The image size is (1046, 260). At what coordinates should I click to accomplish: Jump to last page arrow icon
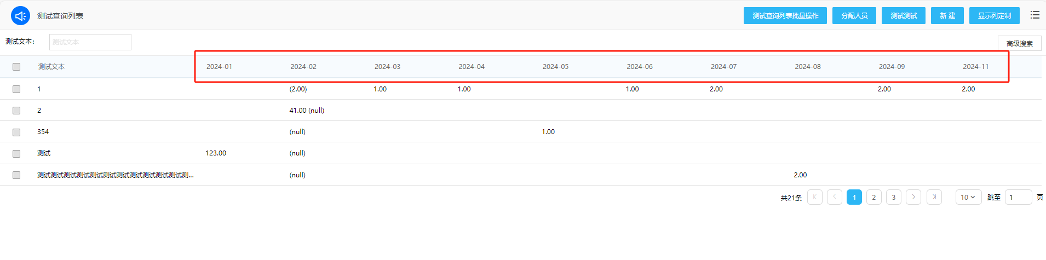click(x=934, y=197)
